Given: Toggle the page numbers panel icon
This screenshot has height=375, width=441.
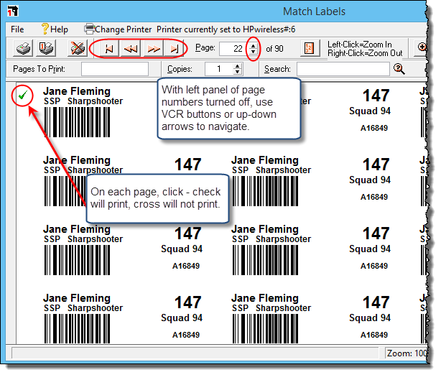Looking at the screenshot, I should pos(310,48).
